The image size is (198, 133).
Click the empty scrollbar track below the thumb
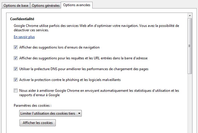(190, 102)
